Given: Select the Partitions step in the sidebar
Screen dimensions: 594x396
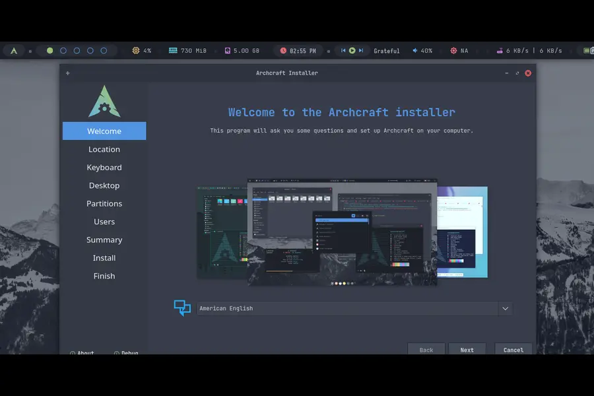Looking at the screenshot, I should click(x=104, y=203).
